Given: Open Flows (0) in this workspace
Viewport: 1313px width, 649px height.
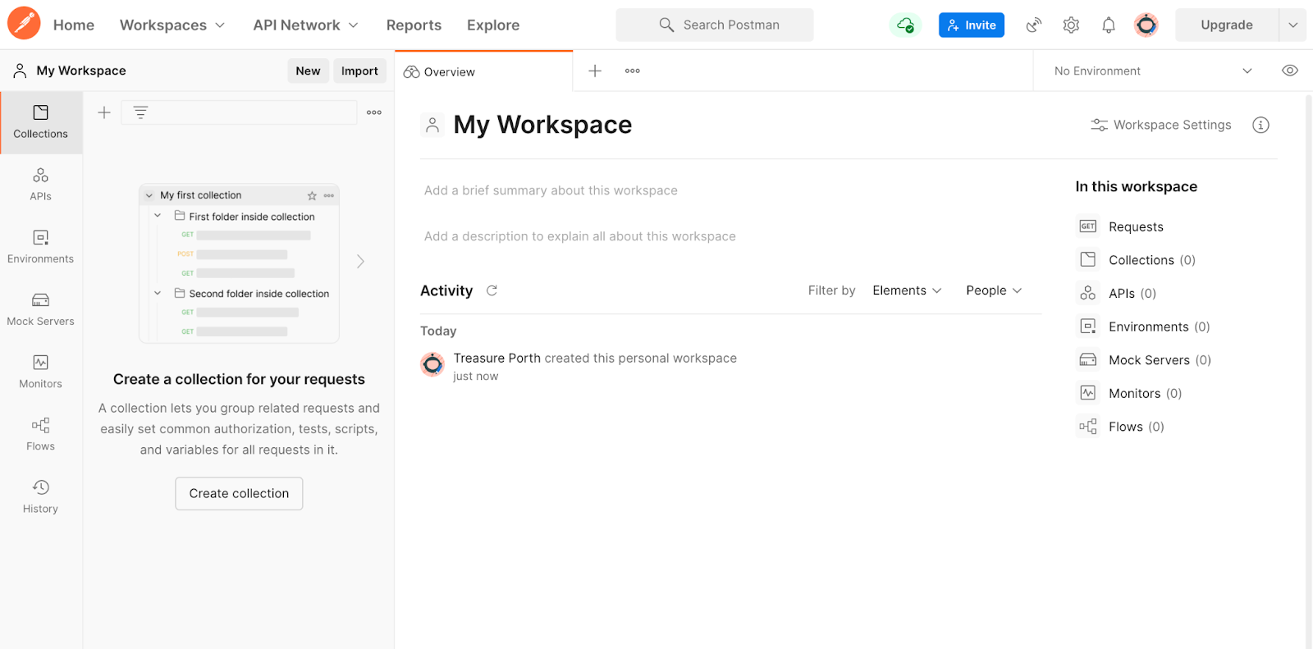Looking at the screenshot, I should 1120,427.
